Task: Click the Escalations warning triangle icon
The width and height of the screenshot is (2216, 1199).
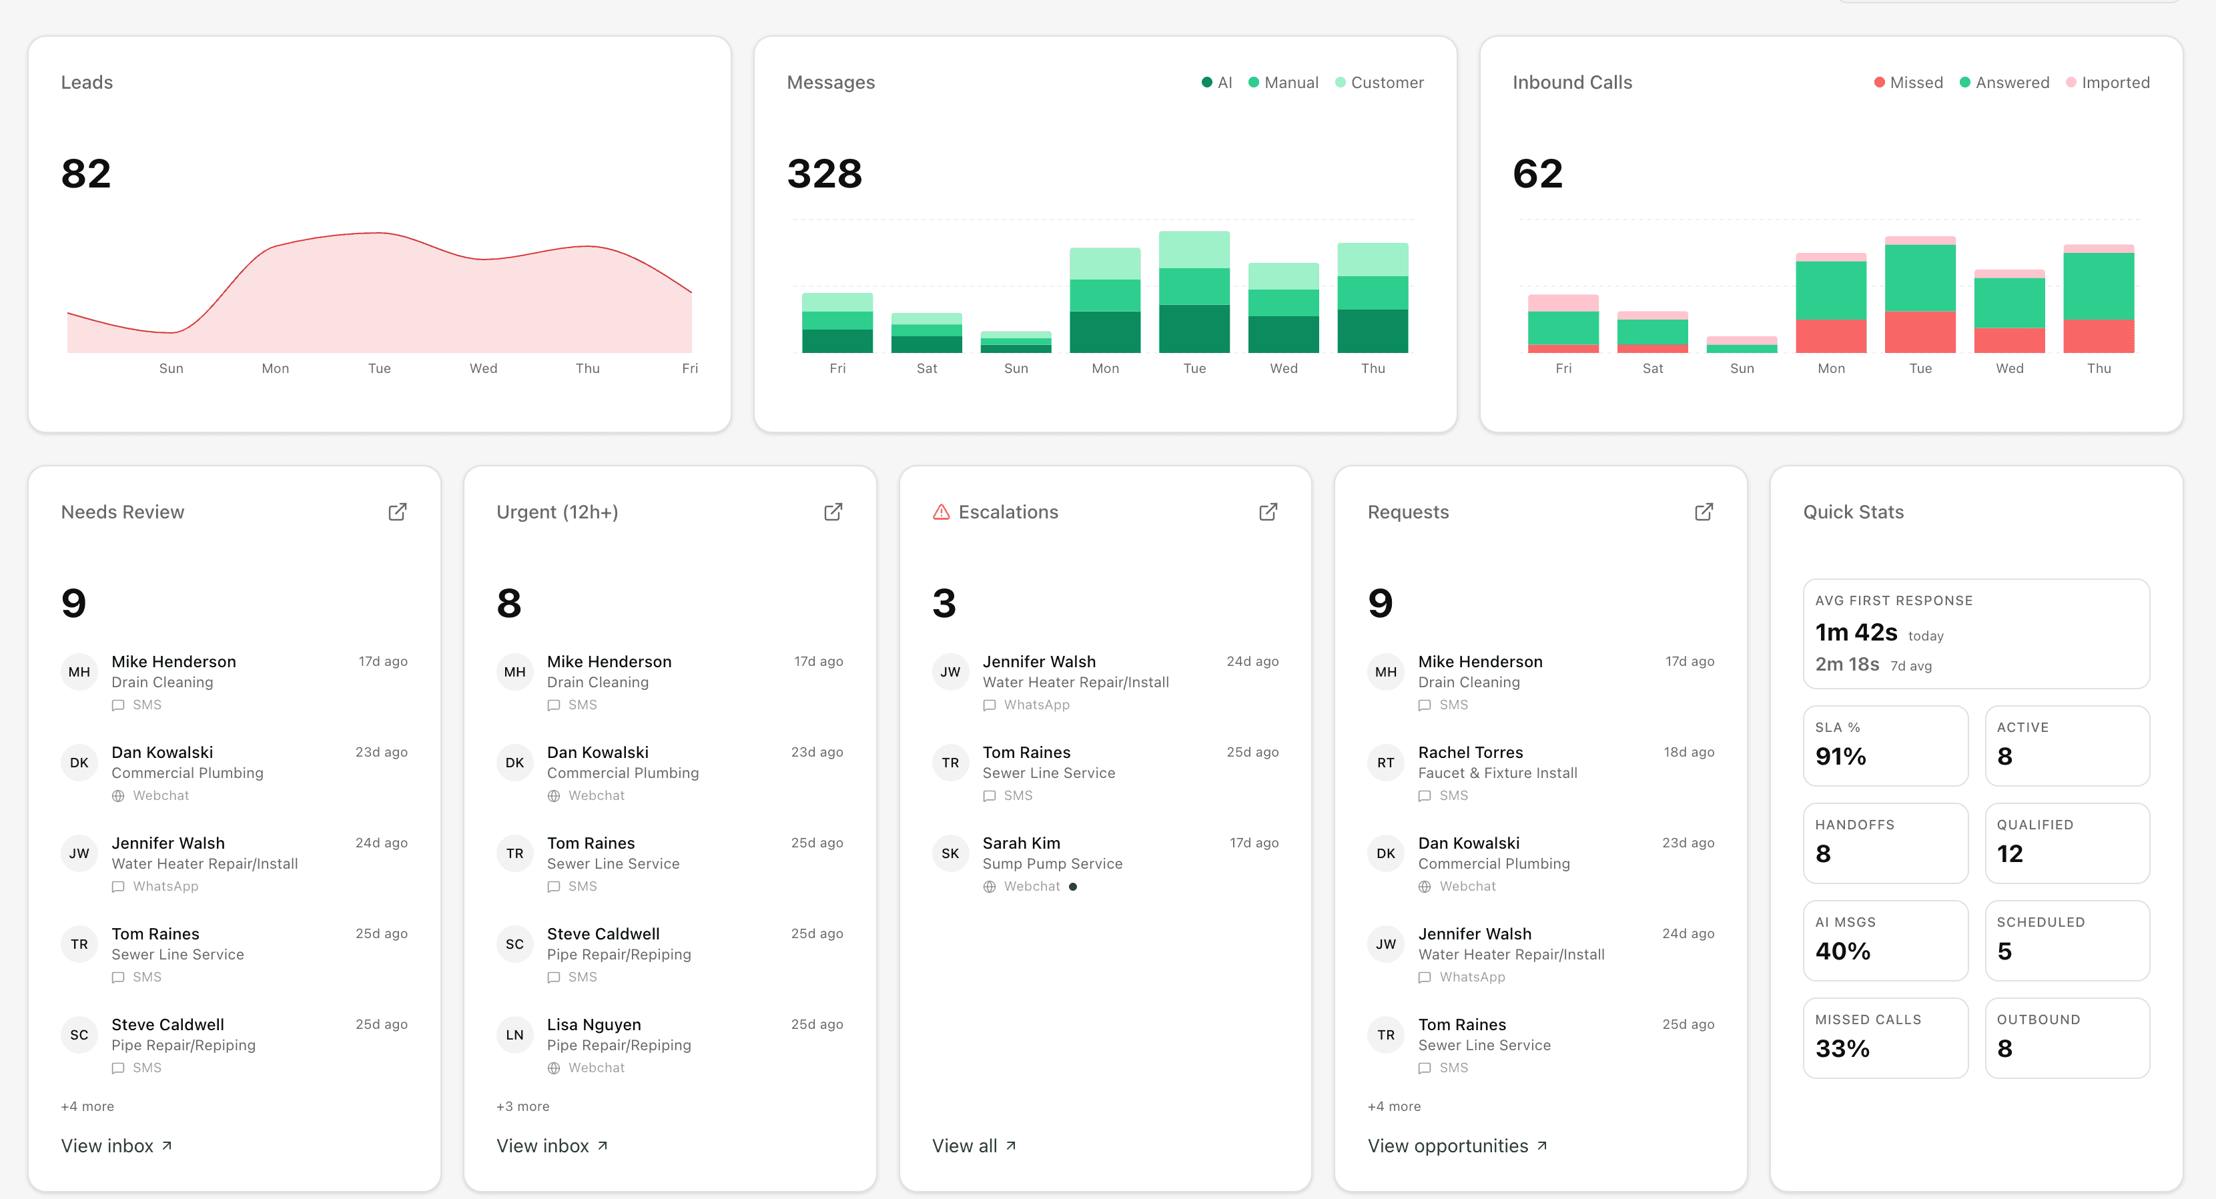Action: (x=941, y=512)
